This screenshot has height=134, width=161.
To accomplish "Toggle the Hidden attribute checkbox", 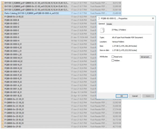I will [x=113, y=60].
